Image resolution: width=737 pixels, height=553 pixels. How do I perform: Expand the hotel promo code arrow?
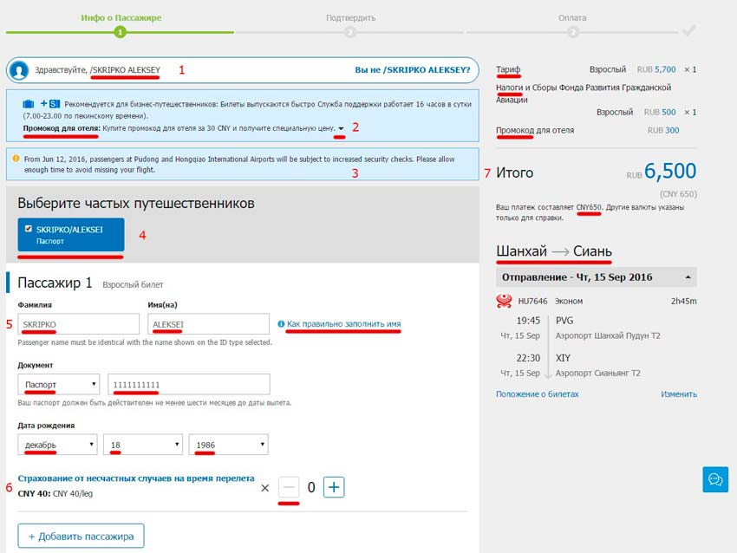(341, 129)
